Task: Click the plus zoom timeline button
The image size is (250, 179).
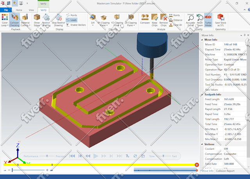Action: pyautogui.click(x=47, y=170)
